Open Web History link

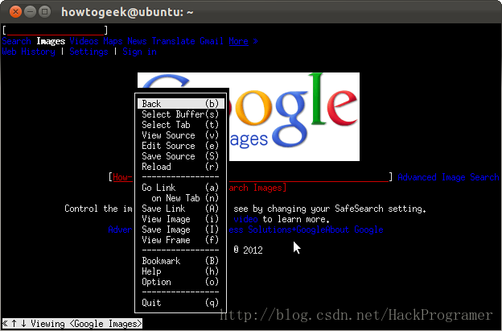click(x=28, y=52)
